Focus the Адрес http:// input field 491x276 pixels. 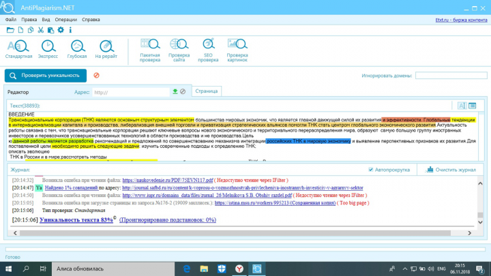pos(131,92)
